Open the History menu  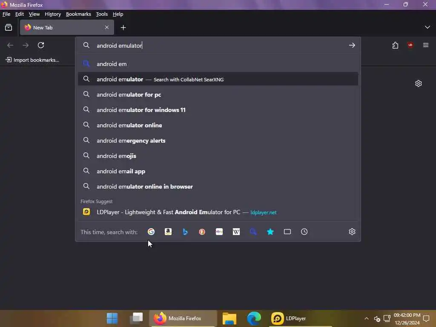click(53, 14)
